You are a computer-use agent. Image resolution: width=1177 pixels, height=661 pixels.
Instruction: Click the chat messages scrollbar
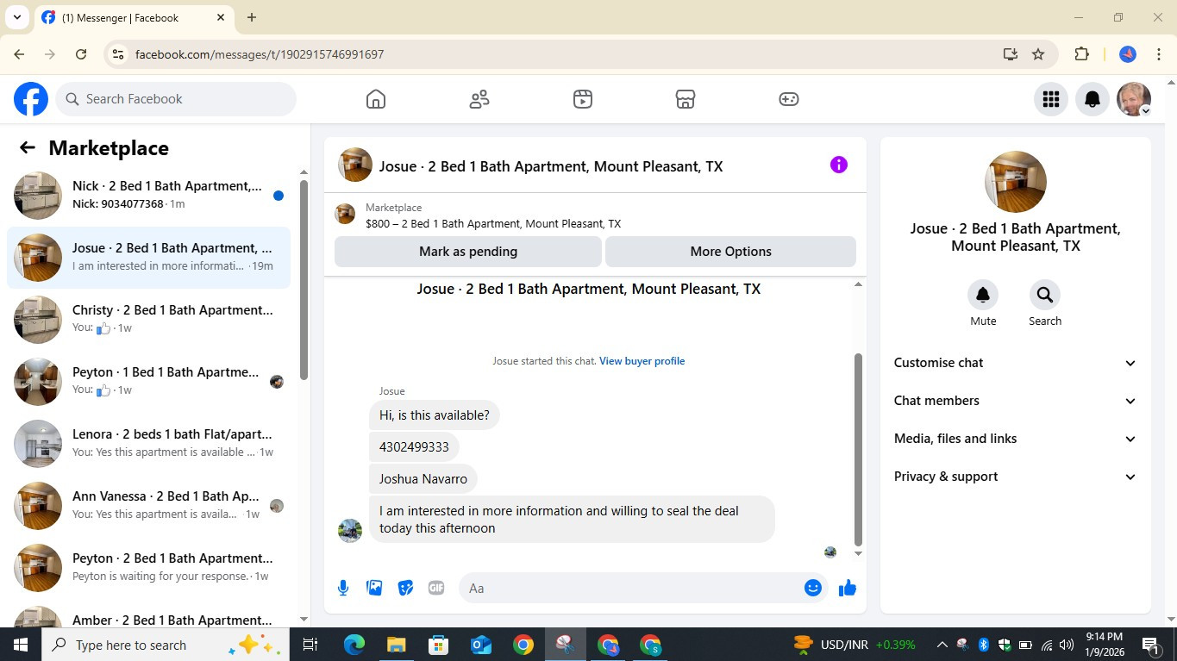(x=858, y=448)
